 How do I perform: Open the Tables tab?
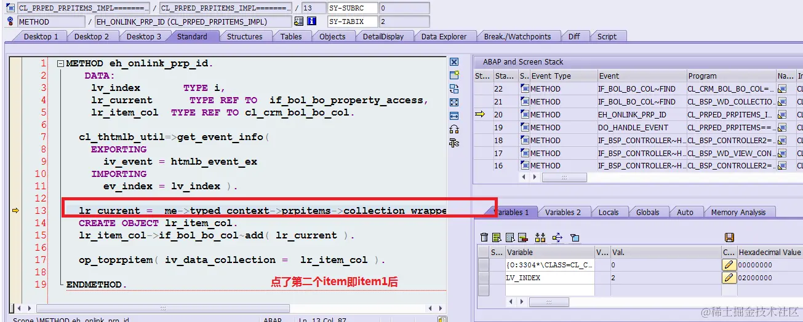(291, 36)
